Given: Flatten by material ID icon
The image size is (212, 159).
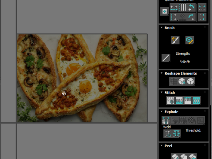Looking at the screenshot, I should click(192, 121).
